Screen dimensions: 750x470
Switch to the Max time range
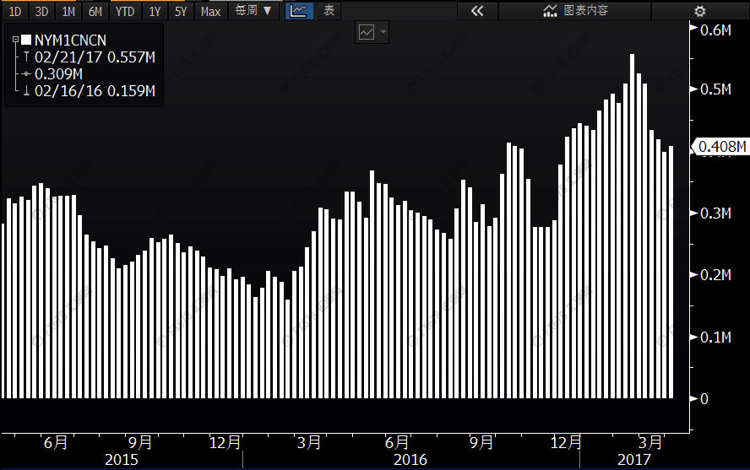pos(210,11)
